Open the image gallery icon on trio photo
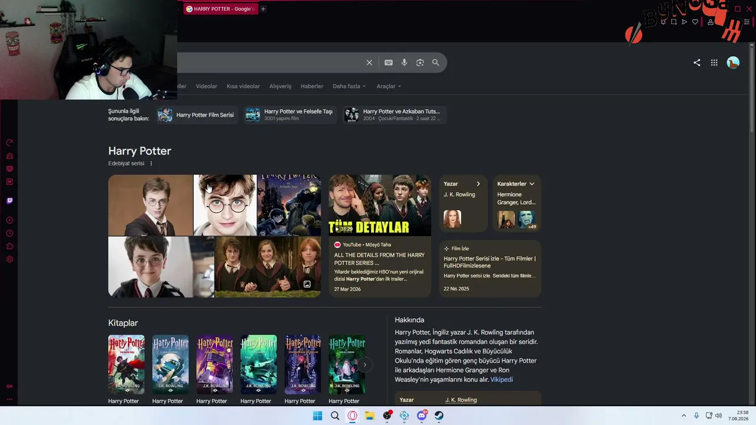756x425 pixels. point(307,285)
